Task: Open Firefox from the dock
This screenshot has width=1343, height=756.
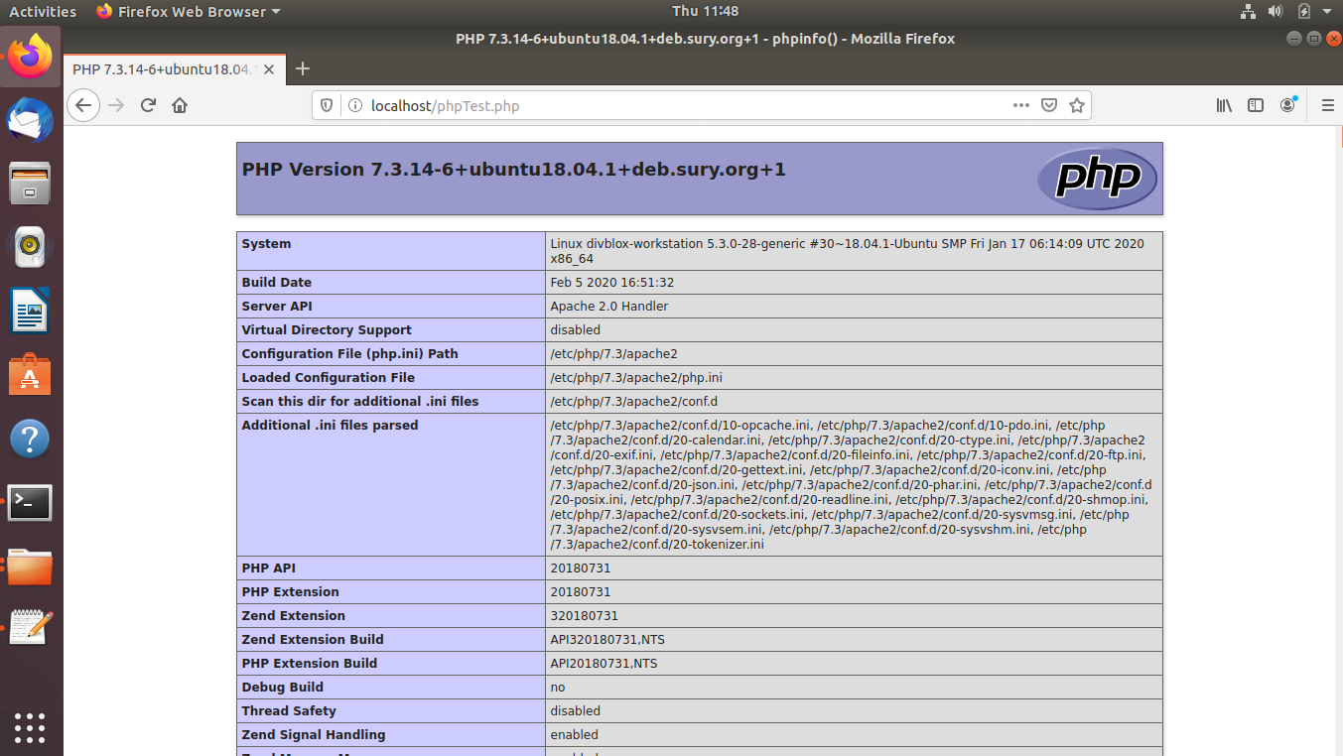Action: (30, 57)
